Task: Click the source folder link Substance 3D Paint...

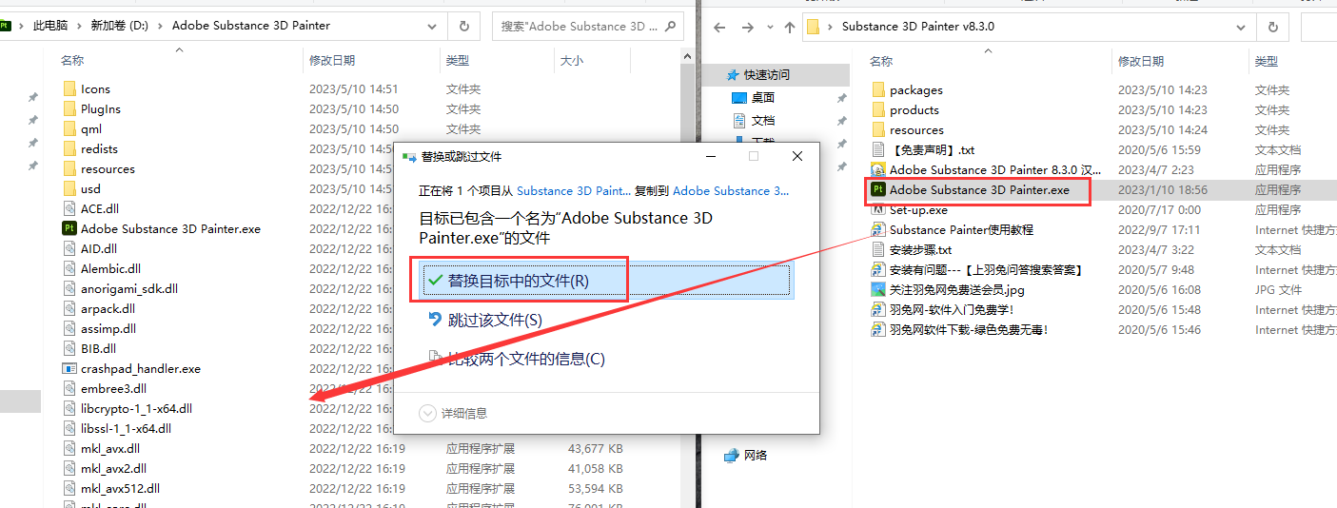Action: [574, 190]
